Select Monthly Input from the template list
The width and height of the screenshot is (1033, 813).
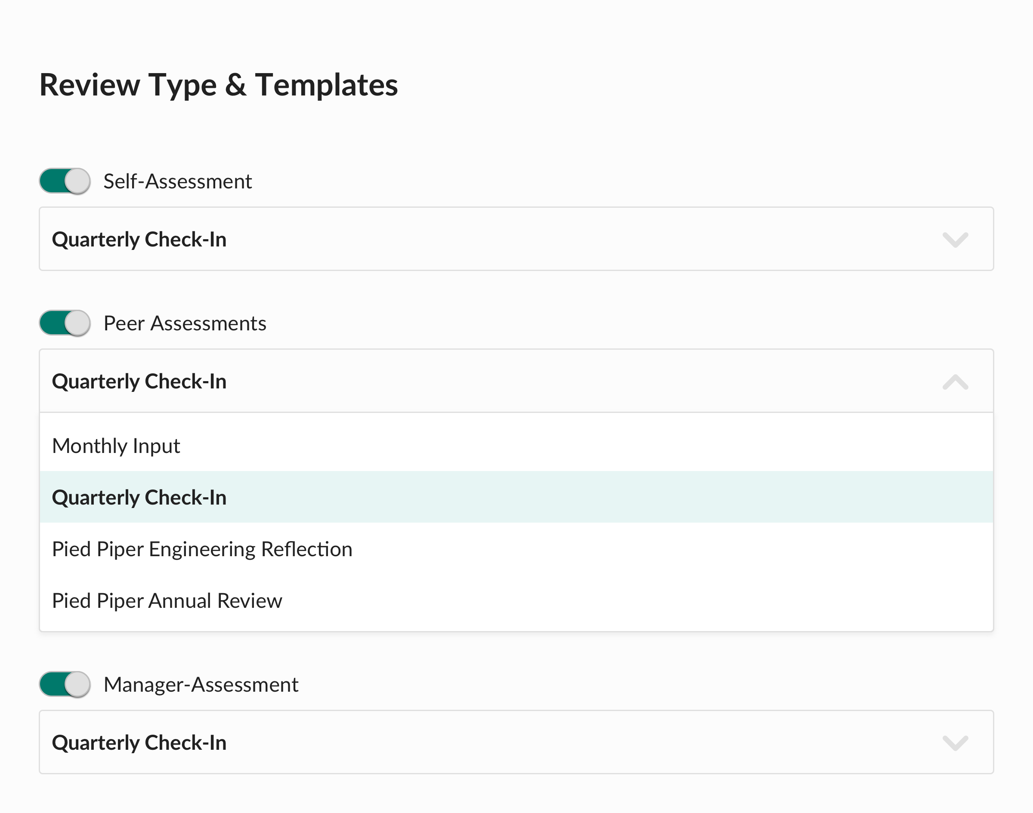click(116, 446)
